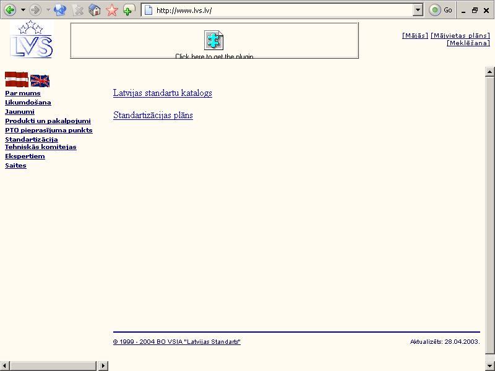Open the Standartizācijas plāns link
Image resolution: width=495 pixels, height=371 pixels.
pos(153,115)
